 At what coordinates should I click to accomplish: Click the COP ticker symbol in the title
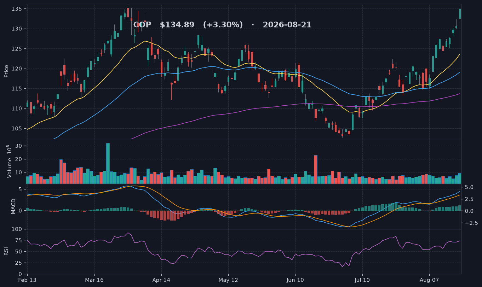pos(142,25)
